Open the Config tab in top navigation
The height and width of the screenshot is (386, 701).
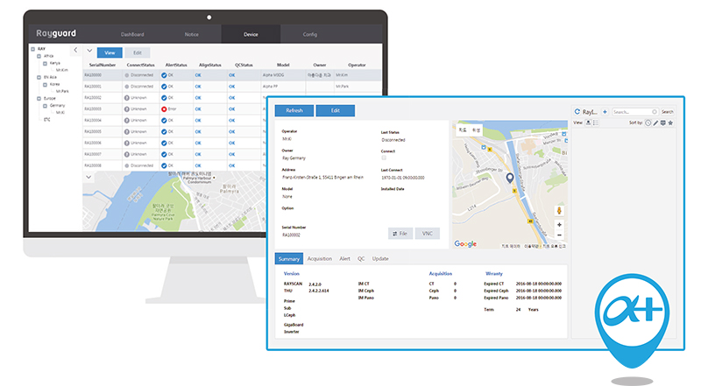pos(310,34)
